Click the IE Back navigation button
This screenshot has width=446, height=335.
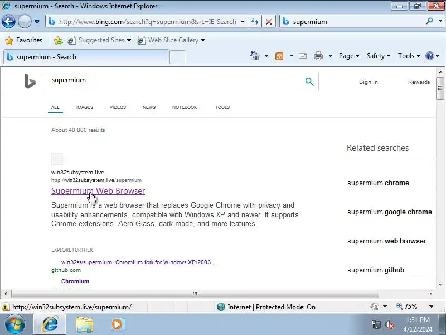point(8,21)
